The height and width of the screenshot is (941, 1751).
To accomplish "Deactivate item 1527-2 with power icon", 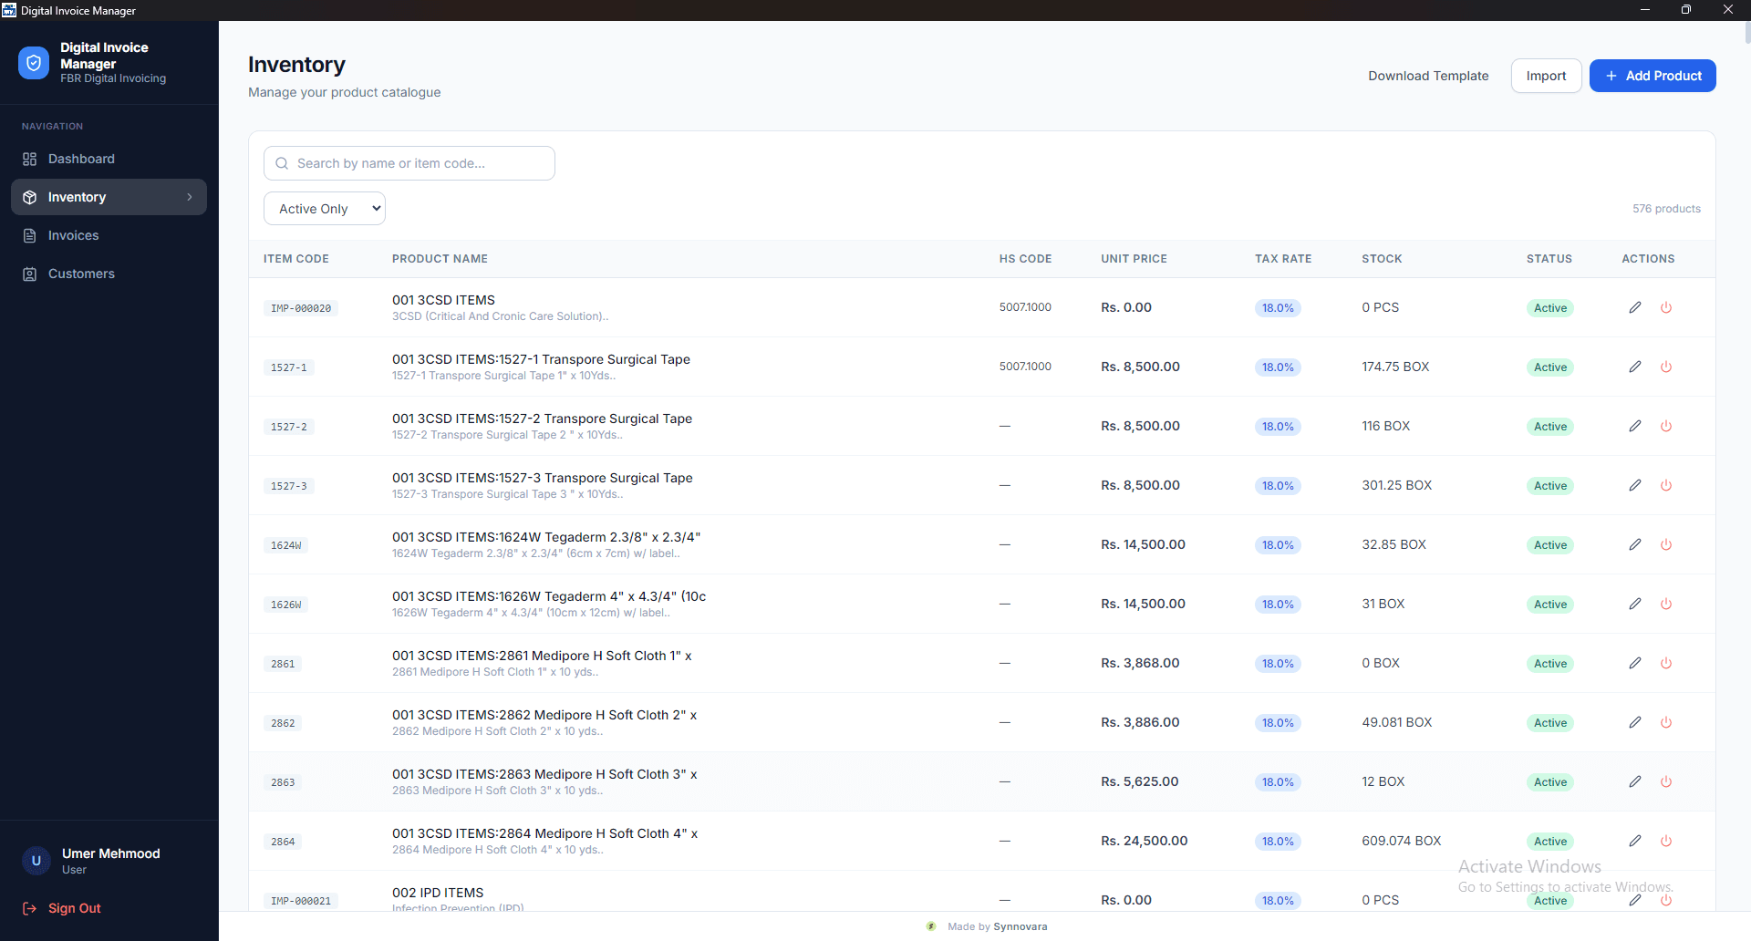I will click(1666, 426).
